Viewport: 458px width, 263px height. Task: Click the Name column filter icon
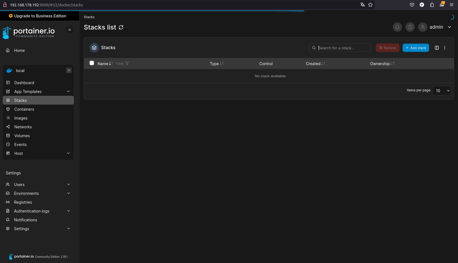(127, 64)
